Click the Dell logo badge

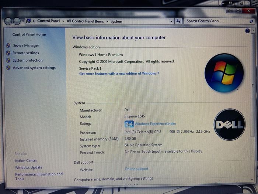pos(230,125)
